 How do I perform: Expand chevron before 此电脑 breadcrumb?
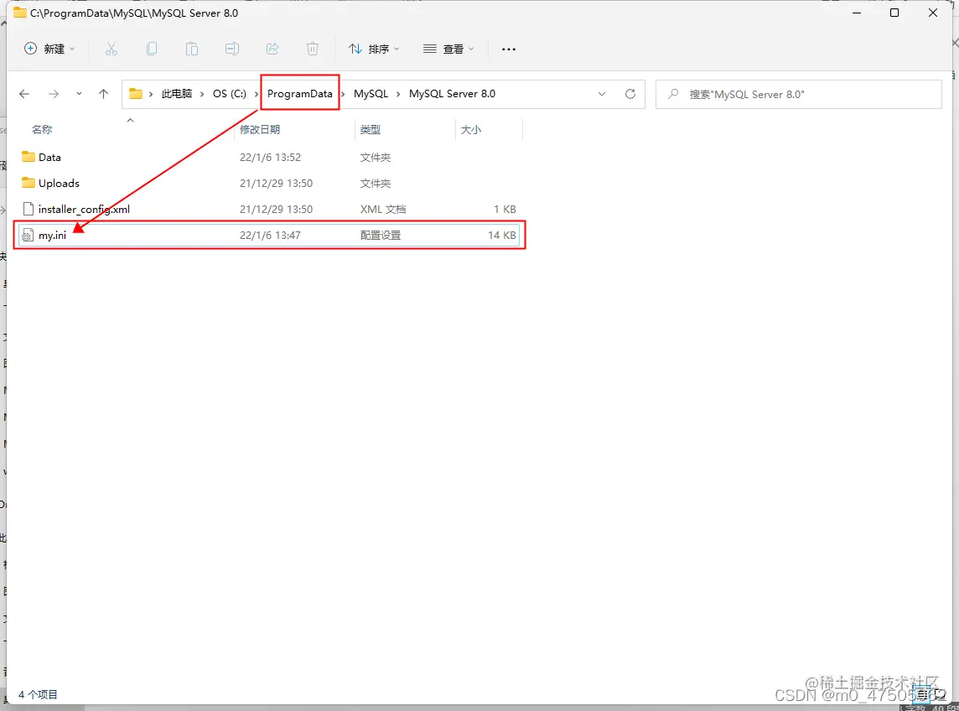pyautogui.click(x=151, y=94)
